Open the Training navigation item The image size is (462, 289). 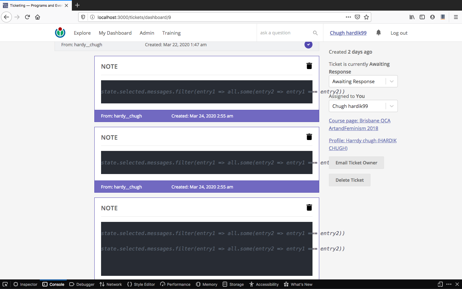(171, 33)
